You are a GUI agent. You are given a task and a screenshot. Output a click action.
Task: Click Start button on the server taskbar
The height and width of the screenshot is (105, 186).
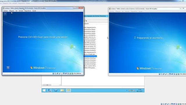coord(44,90)
